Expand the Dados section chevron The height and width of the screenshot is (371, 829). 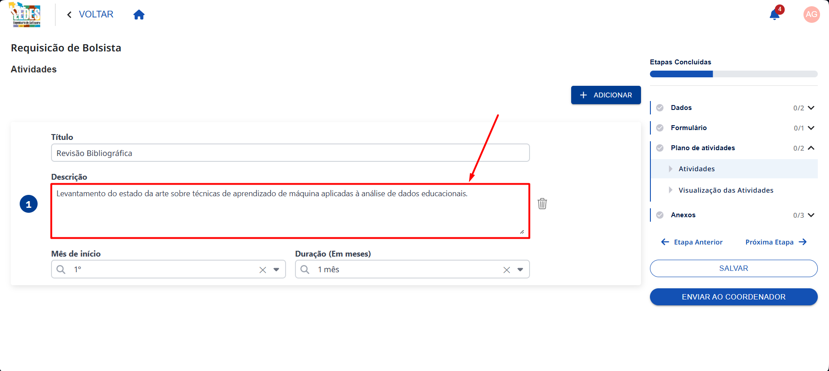pyautogui.click(x=811, y=108)
